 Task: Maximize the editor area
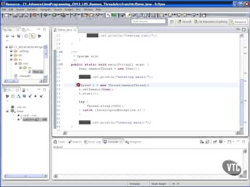[x=244, y=30]
